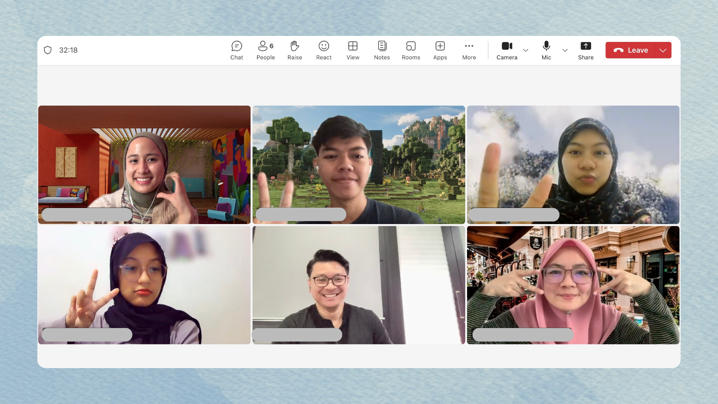Select the Minecraft background participant's video
The width and height of the screenshot is (718, 404).
(x=359, y=165)
